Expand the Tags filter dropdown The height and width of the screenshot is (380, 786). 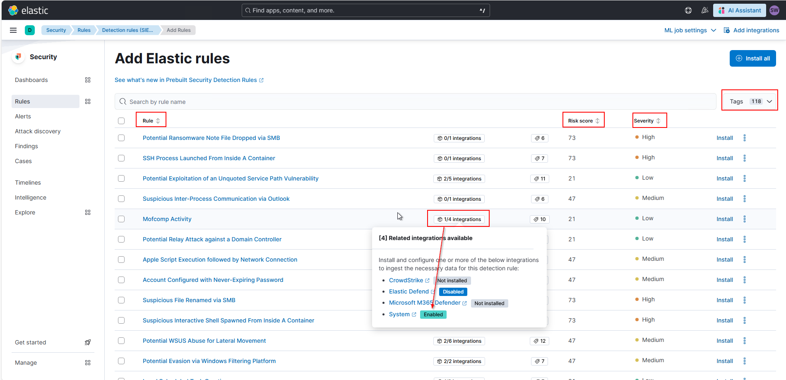750,101
